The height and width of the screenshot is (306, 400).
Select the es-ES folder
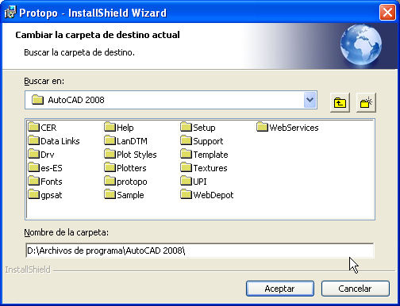(x=45, y=168)
